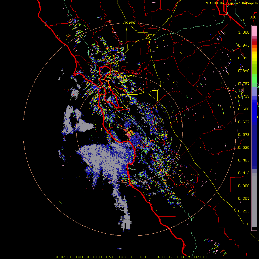Click the 0.787 legend value

(x=244, y=83)
